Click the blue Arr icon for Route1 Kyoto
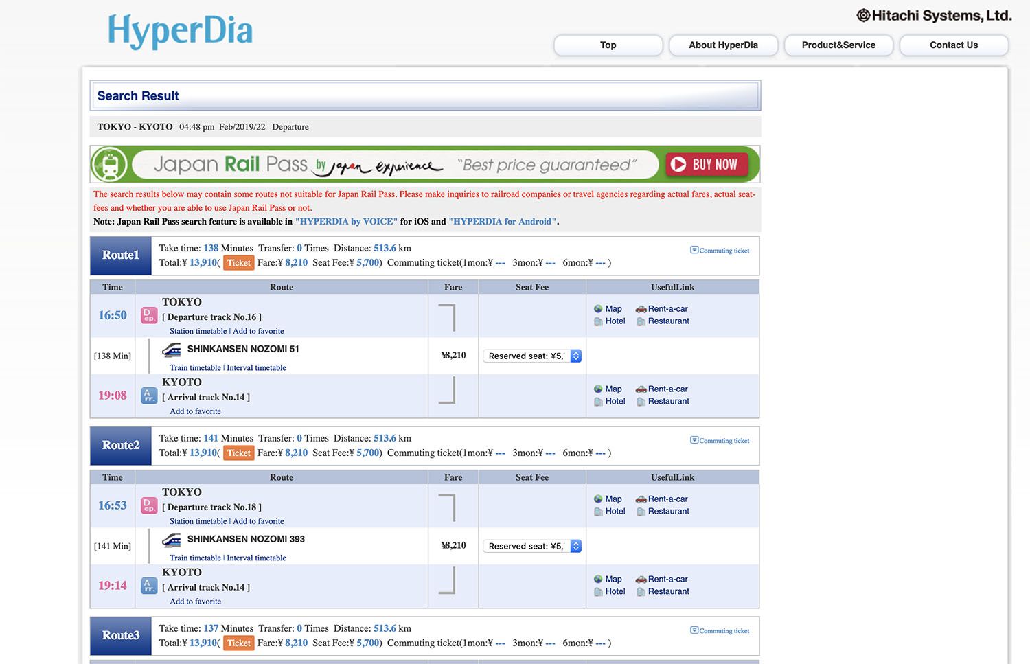Screen dimensions: 1030x664 click(x=148, y=396)
